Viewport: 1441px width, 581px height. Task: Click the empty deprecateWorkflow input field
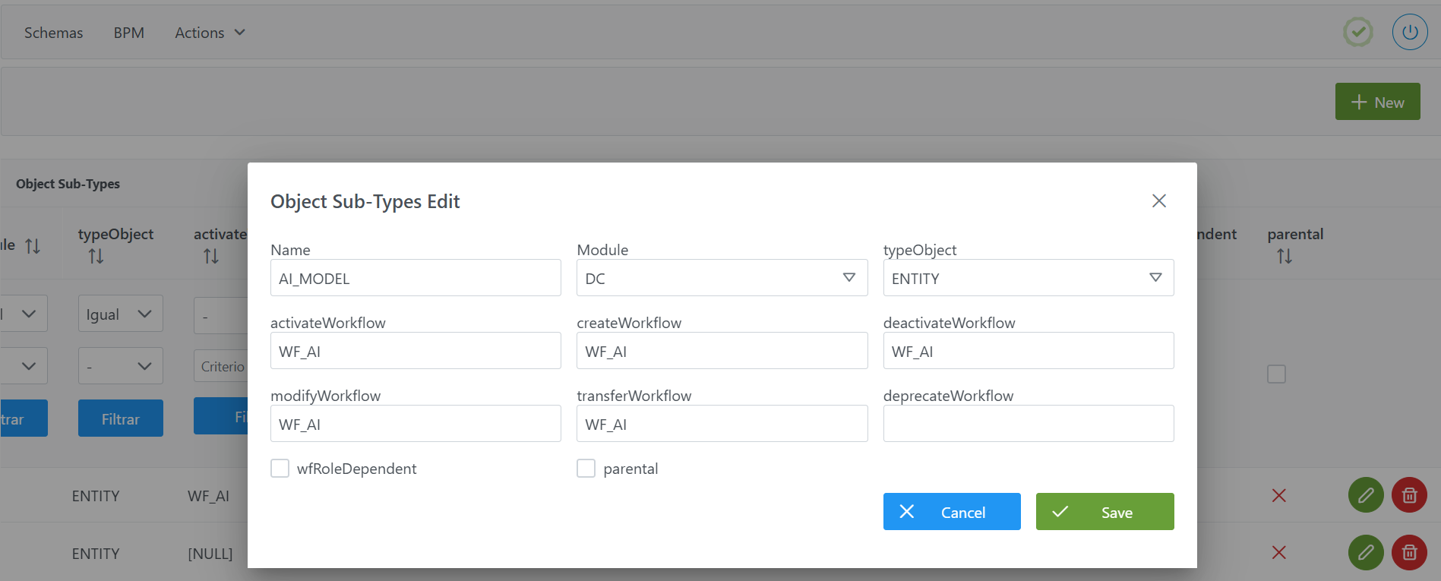(1028, 424)
